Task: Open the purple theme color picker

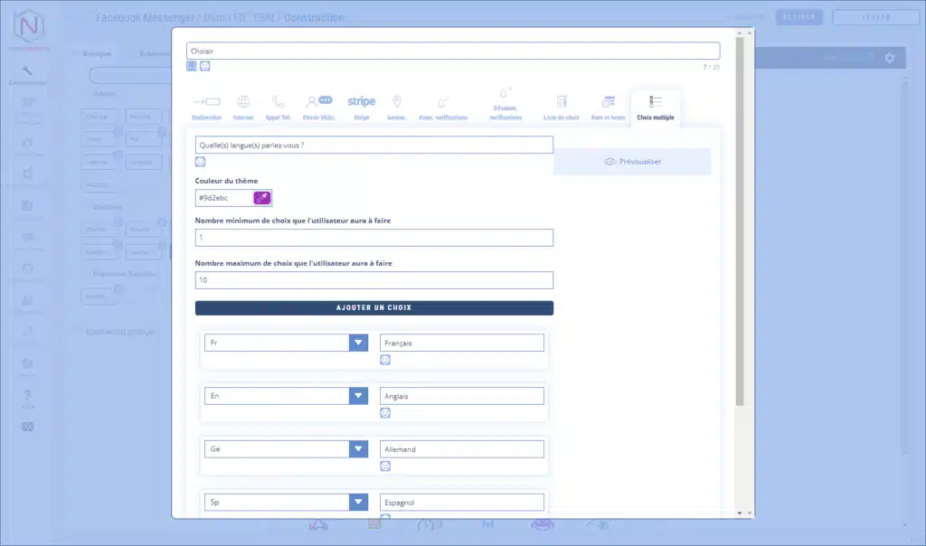Action: pyautogui.click(x=262, y=198)
